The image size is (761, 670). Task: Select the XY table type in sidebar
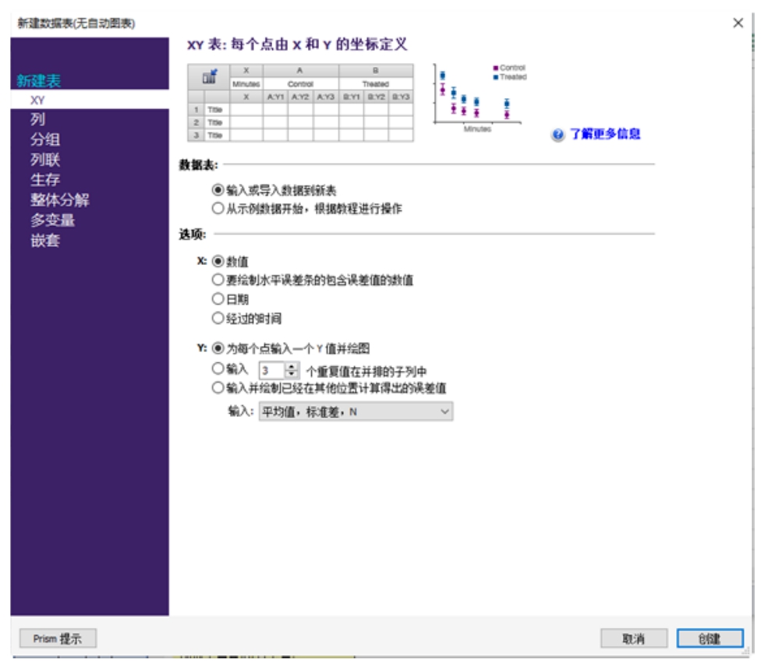[x=90, y=100]
